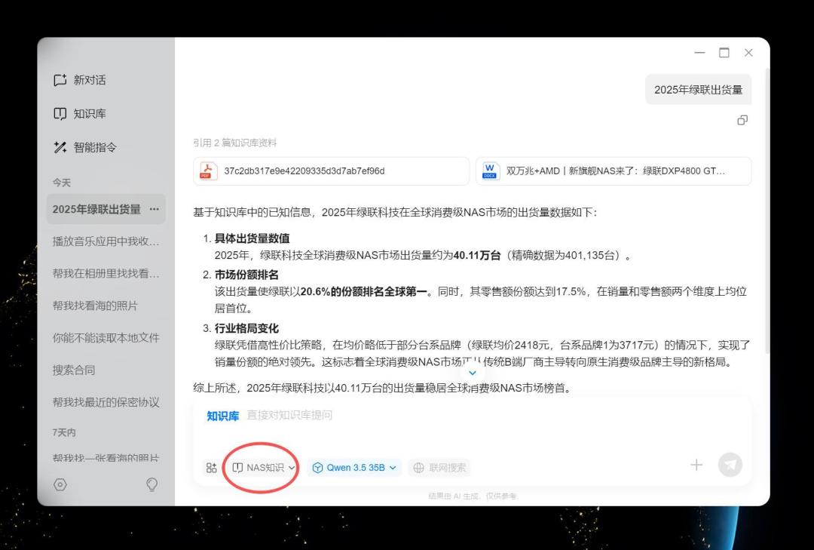Toggle 联网搜索 web search
The image size is (814, 550).
coord(439,468)
